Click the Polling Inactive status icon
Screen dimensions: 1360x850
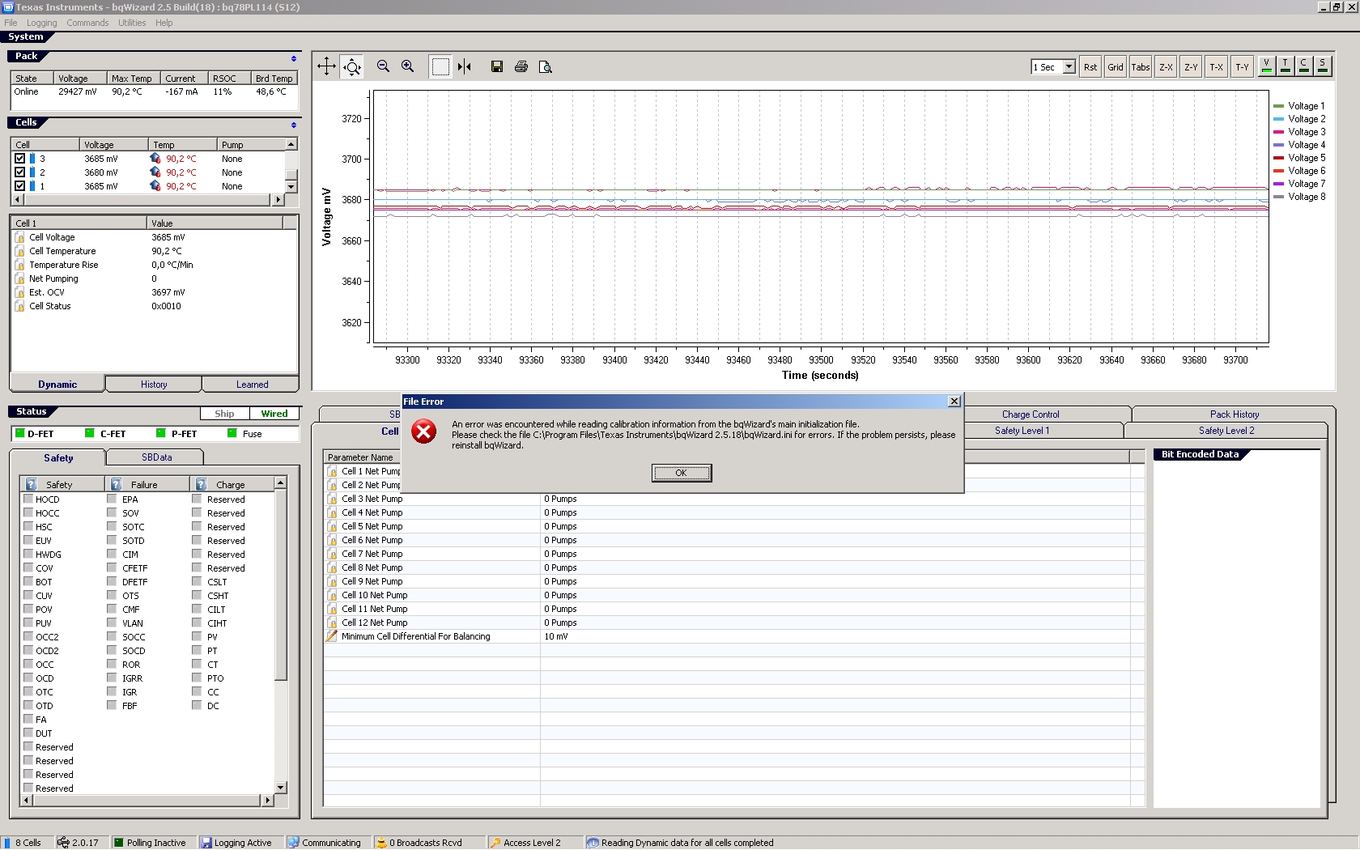(119, 843)
